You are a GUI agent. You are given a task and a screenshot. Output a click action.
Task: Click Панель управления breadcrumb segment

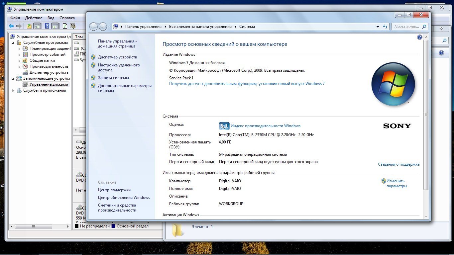(x=143, y=27)
